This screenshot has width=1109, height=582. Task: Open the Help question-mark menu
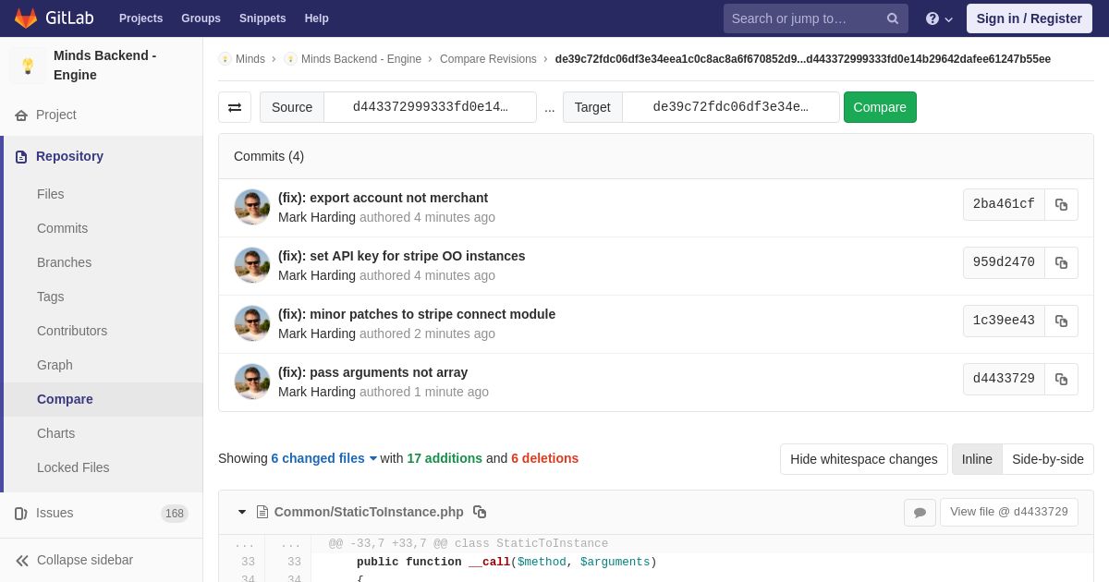tap(939, 18)
